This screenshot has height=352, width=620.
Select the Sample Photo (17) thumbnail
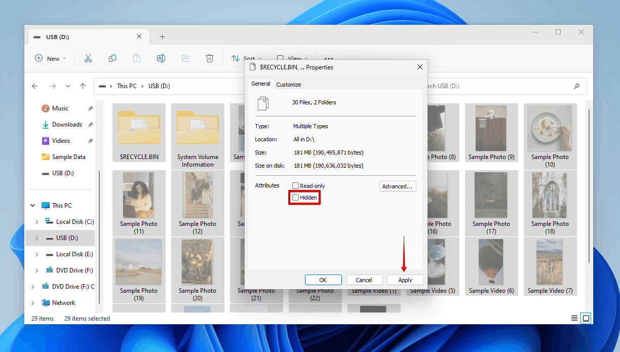[x=491, y=202]
